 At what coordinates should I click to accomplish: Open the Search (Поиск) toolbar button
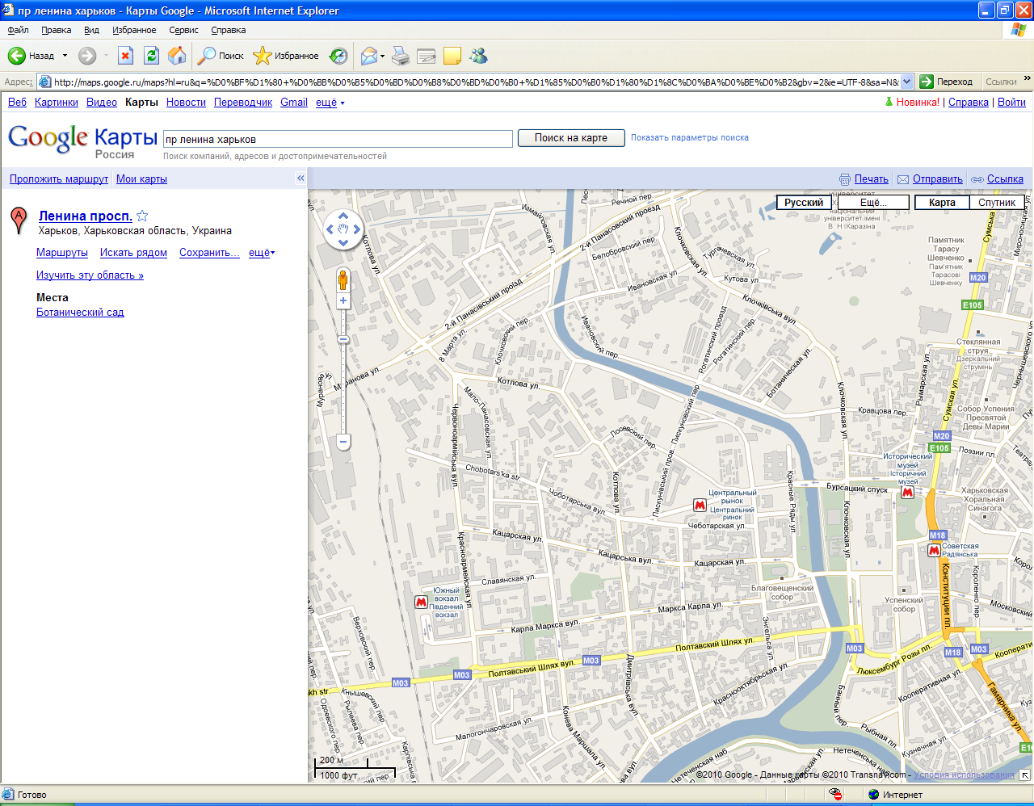221,56
